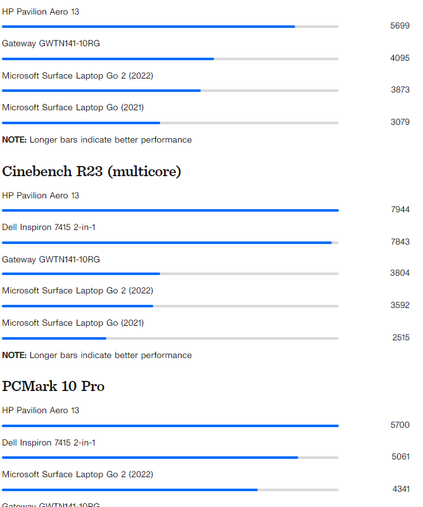Click the Surface Laptop Go 2 bar scoring 3592
This screenshot has width=423, height=507.
coord(77,306)
